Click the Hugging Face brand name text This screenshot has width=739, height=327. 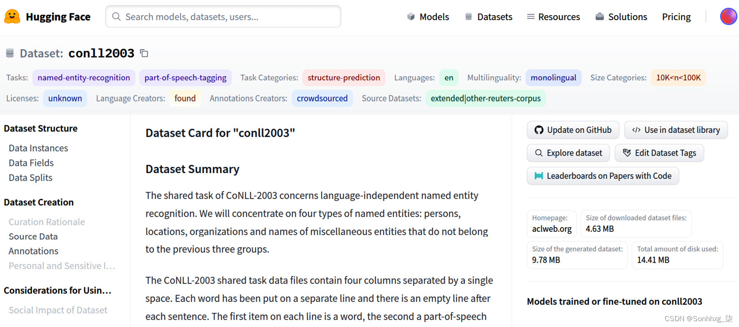(x=58, y=17)
